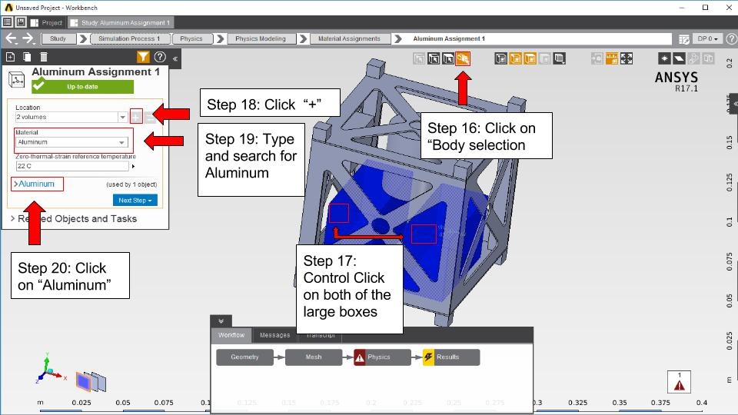Toggle the orange filter funnel icon

pos(143,58)
